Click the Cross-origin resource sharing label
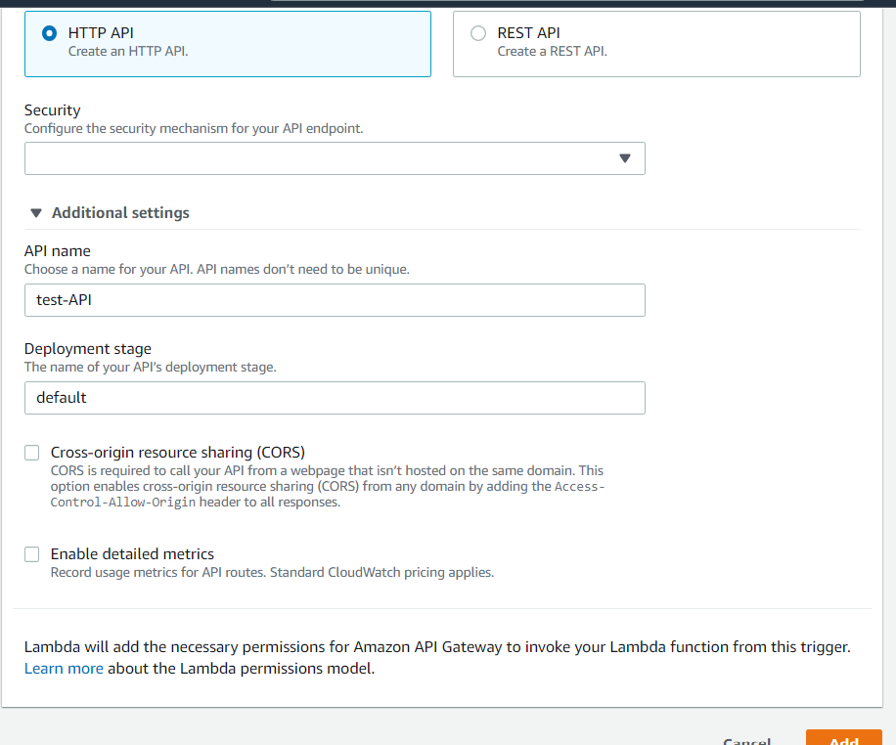The image size is (896, 745). (x=178, y=453)
